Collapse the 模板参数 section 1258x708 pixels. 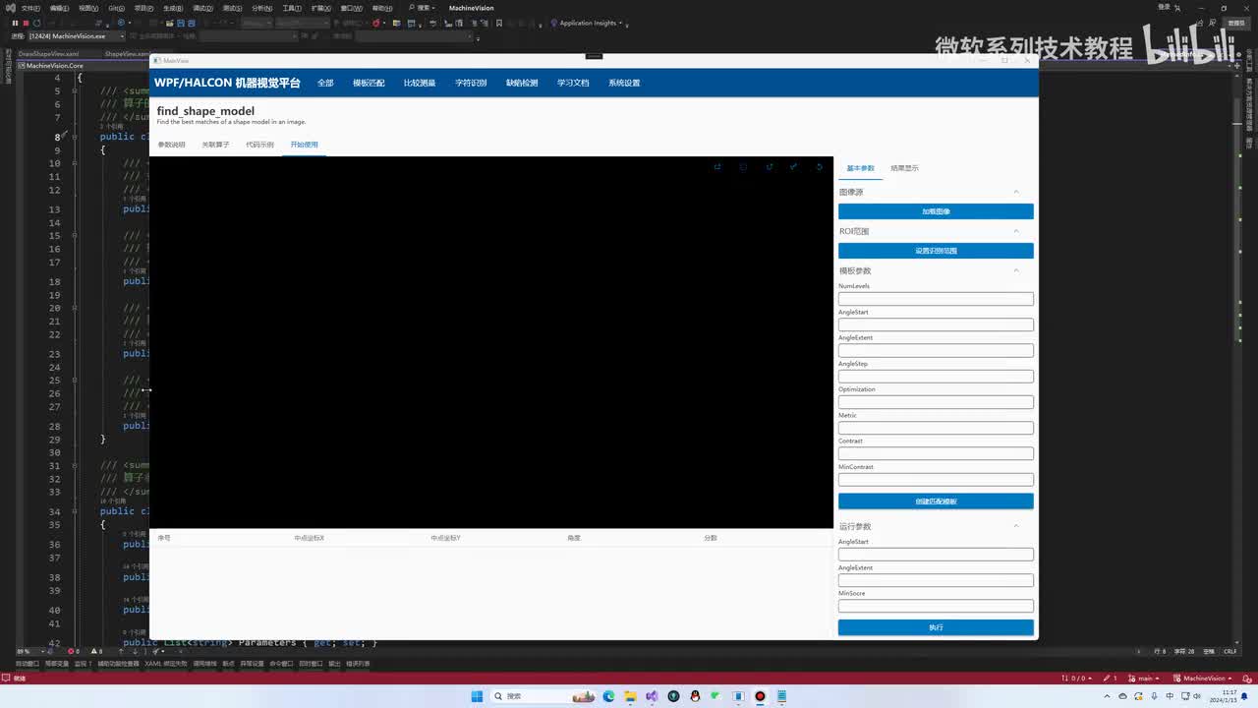(x=1016, y=270)
